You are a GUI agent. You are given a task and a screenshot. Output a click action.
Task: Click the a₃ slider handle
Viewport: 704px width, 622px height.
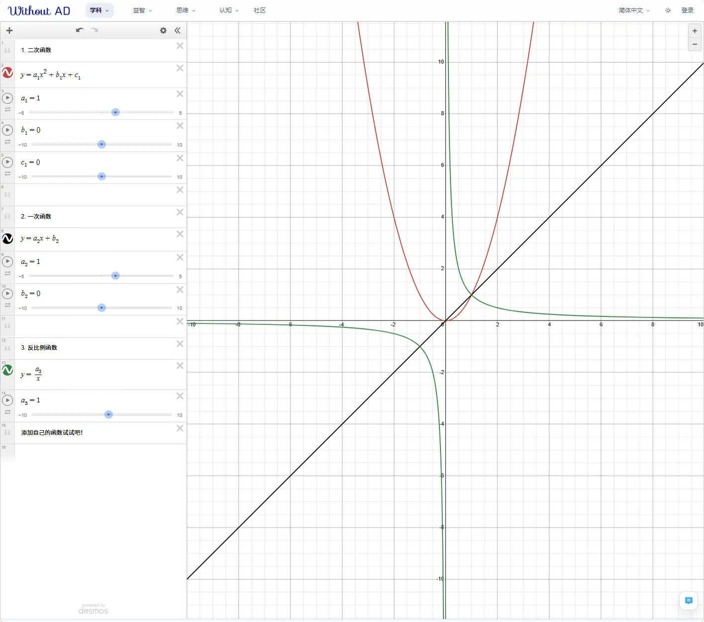click(x=109, y=414)
